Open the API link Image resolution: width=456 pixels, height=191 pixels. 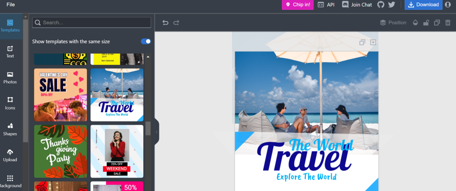click(x=326, y=4)
